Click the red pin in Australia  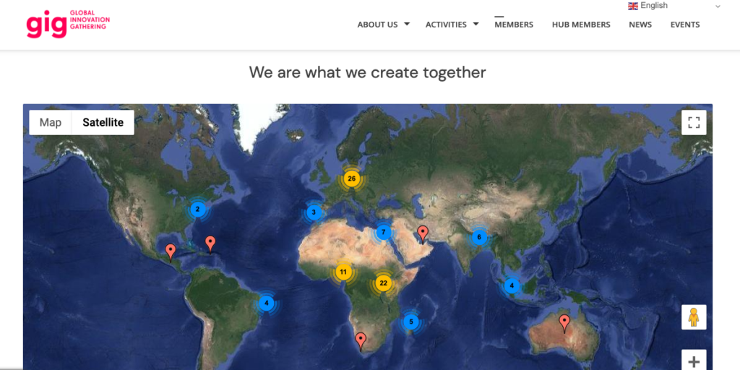[x=564, y=323]
